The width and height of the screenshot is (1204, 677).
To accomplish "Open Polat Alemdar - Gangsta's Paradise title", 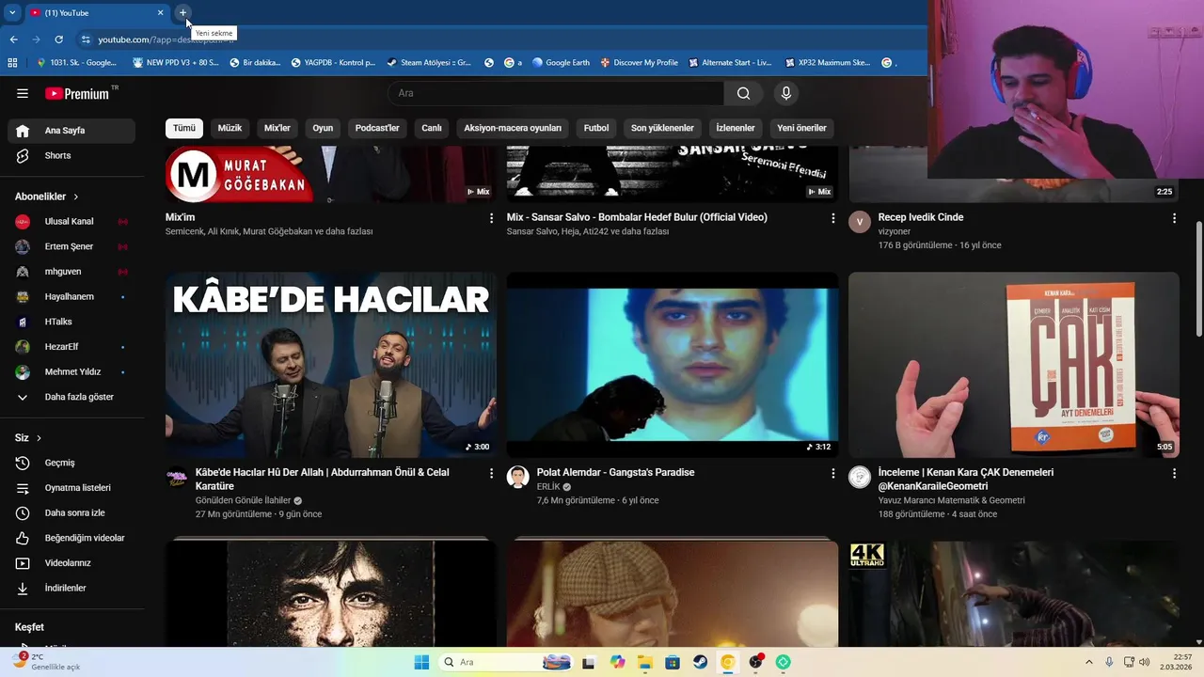I will pyautogui.click(x=615, y=473).
